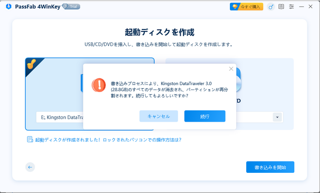Open the settings sliders icon

click(x=291, y=7)
